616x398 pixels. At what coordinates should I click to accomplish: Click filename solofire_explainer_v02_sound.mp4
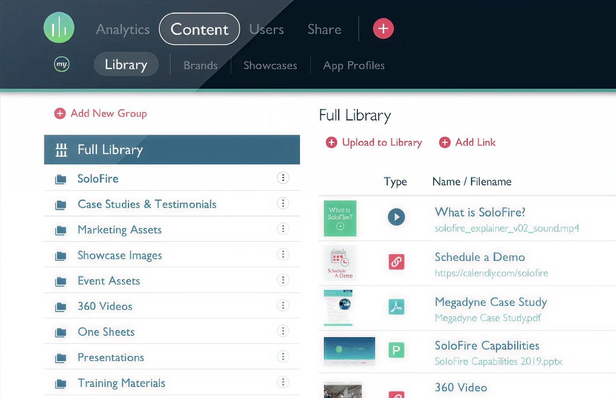tap(507, 229)
